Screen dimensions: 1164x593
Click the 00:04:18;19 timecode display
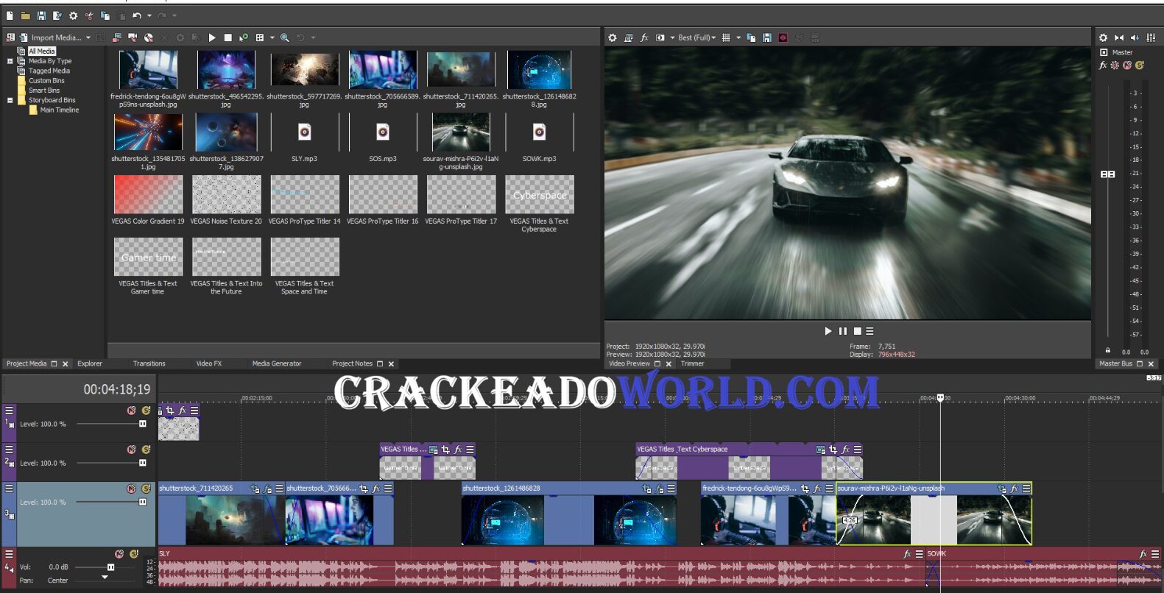pos(116,389)
